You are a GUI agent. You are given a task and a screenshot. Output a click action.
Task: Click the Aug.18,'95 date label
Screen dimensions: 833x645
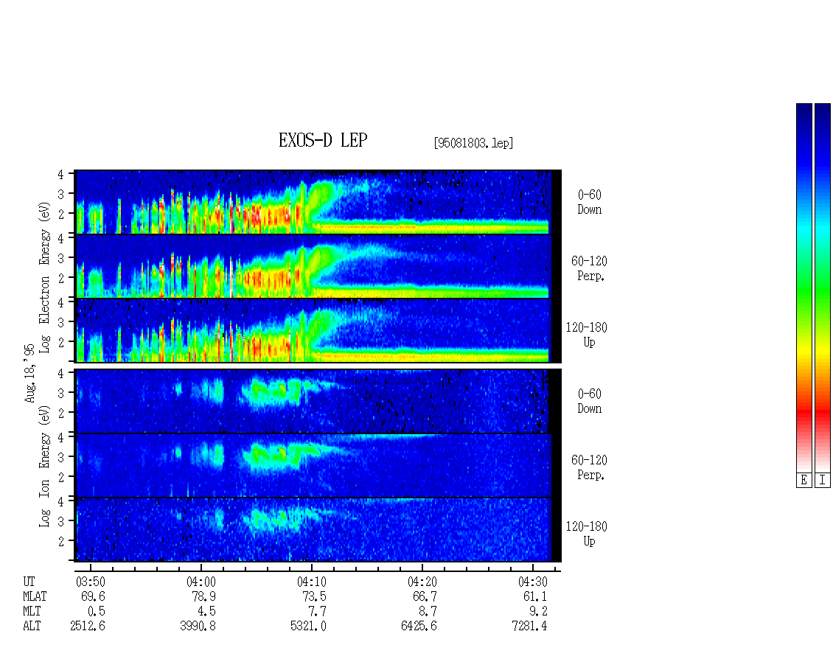(x=29, y=373)
